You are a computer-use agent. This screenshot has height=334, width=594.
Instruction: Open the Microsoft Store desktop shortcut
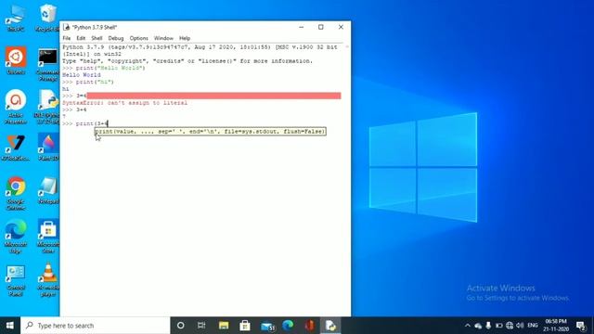[47, 236]
